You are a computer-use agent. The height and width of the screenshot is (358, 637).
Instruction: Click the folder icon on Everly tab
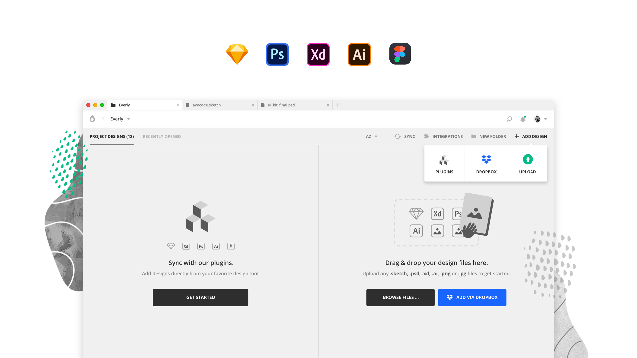coord(113,105)
